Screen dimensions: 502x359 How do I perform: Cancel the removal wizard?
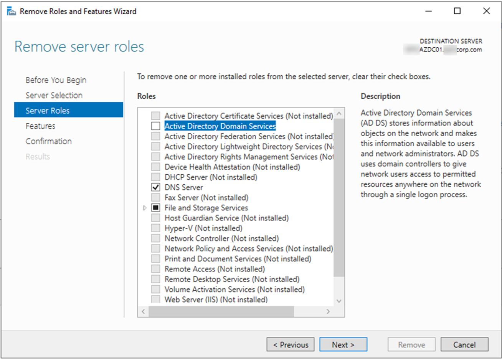[464, 344]
